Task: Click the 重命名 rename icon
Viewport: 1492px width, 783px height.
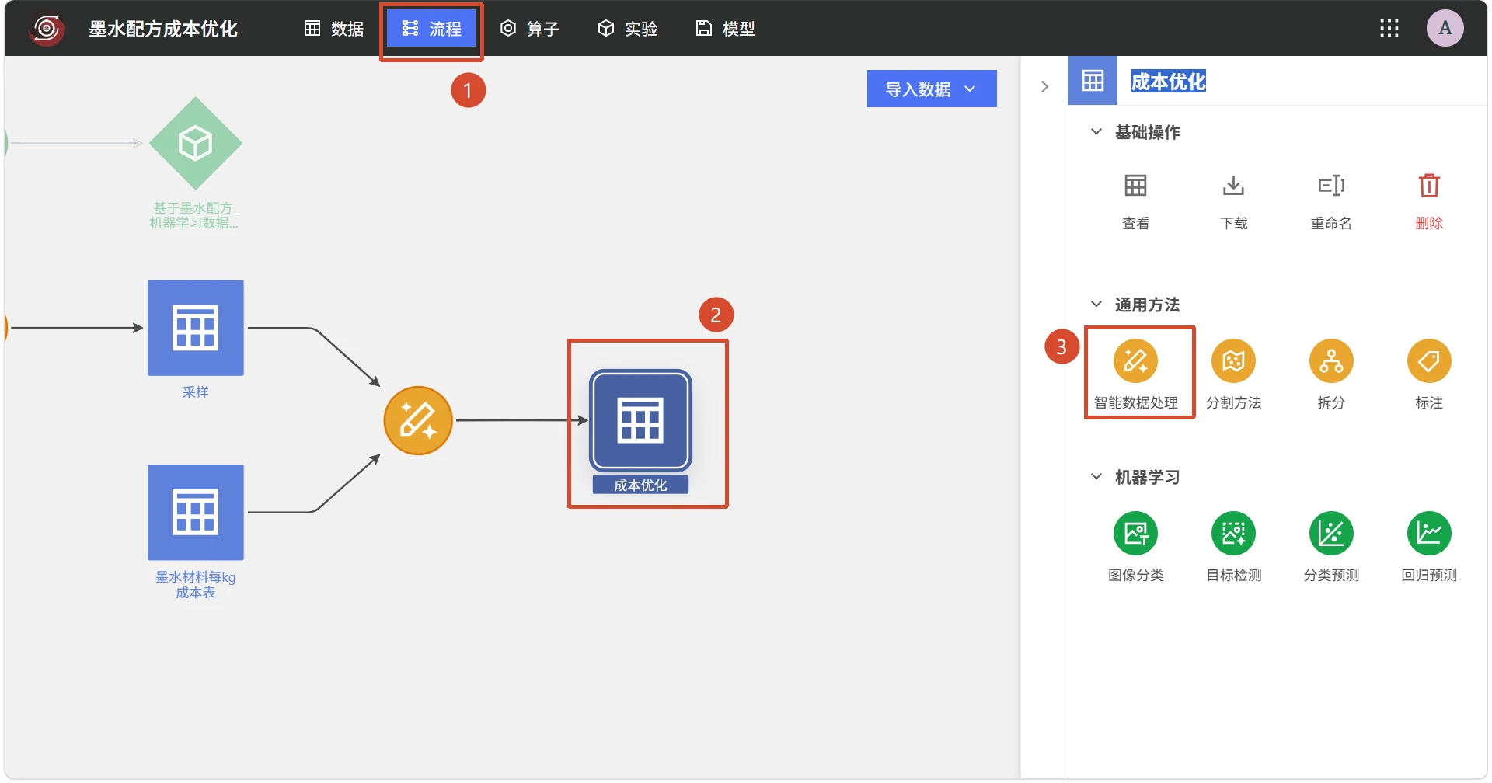Action: 1331,186
